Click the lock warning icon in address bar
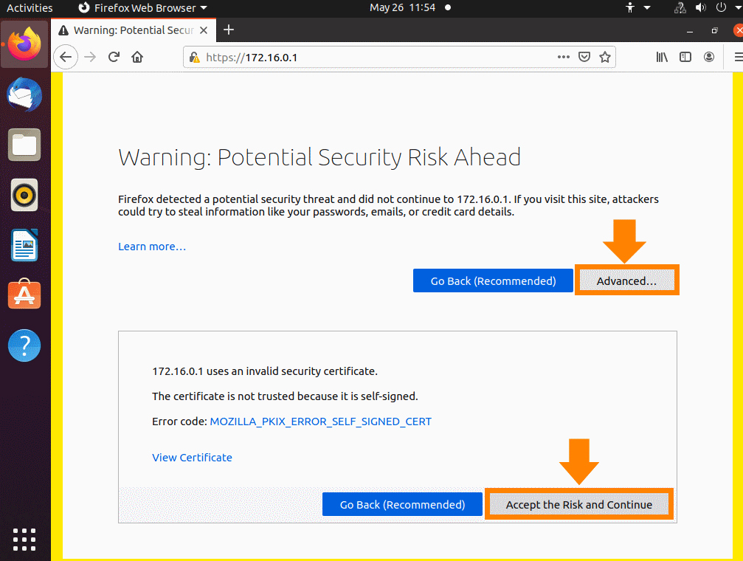The height and width of the screenshot is (561, 743). 194,57
